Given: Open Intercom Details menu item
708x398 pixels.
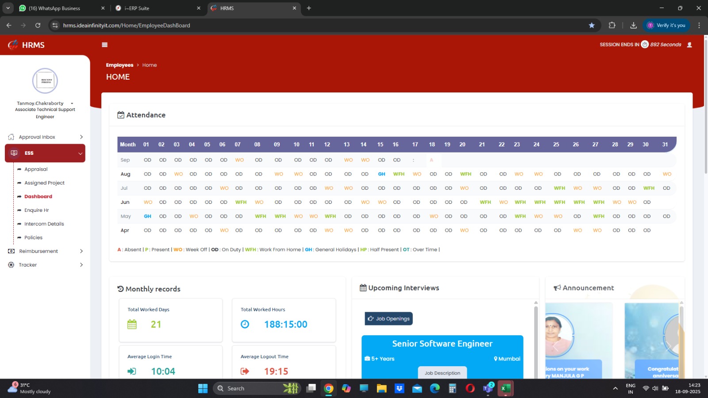Looking at the screenshot, I should click(44, 224).
